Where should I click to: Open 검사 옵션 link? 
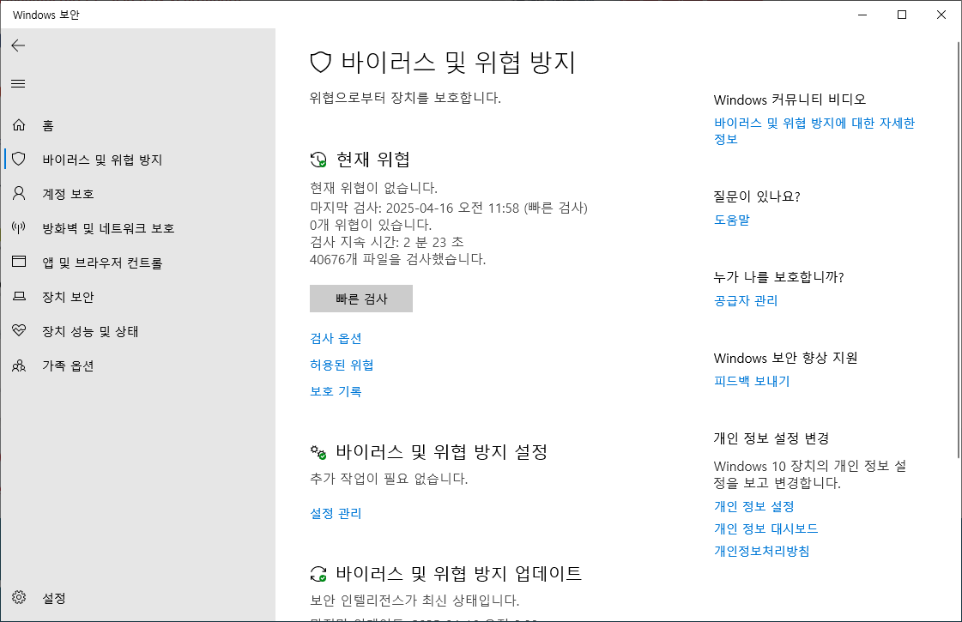tap(336, 339)
